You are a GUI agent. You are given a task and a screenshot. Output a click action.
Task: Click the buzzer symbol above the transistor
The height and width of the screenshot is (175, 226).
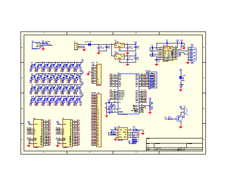pyautogui.click(x=185, y=110)
